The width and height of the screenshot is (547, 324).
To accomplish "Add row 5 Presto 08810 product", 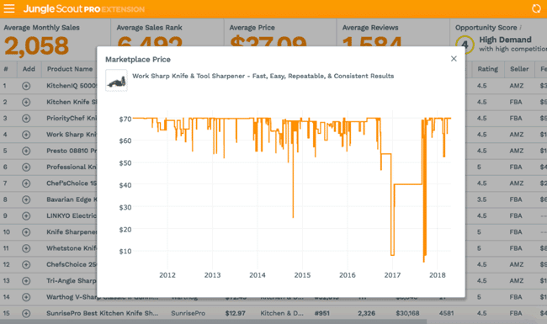I will point(26,151).
